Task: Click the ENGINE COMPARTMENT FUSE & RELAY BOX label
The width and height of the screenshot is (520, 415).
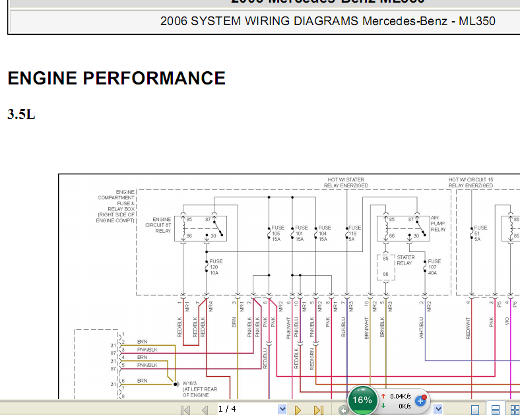Action: coord(115,206)
